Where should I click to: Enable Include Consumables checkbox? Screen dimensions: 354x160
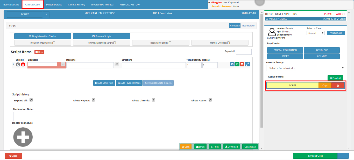click(54, 43)
